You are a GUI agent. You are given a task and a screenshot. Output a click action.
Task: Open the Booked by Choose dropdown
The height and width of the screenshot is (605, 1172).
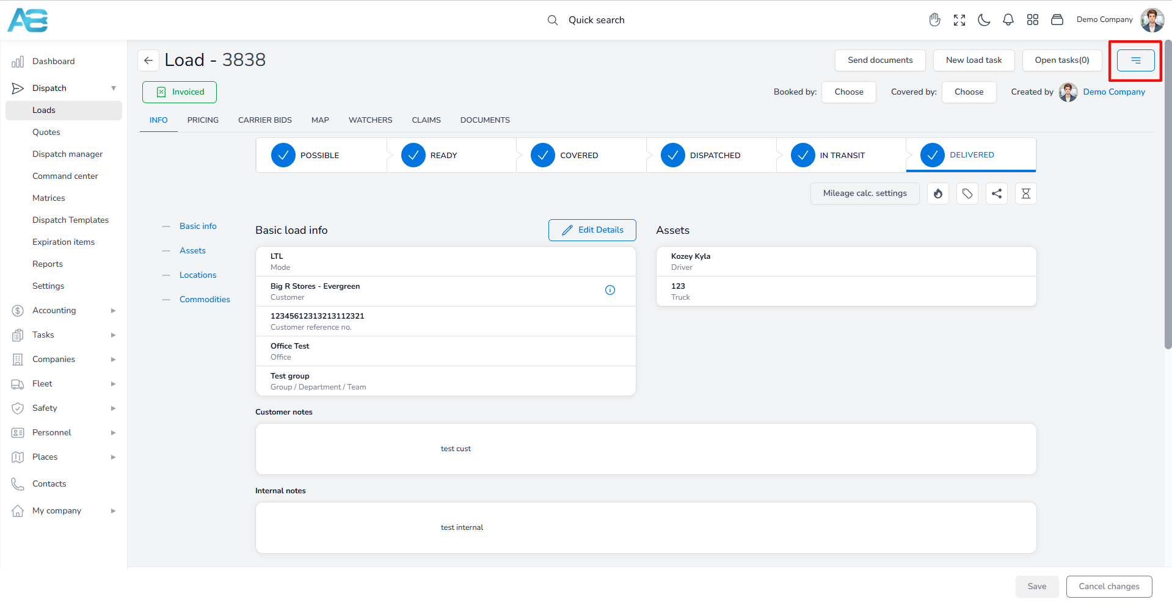pos(848,92)
